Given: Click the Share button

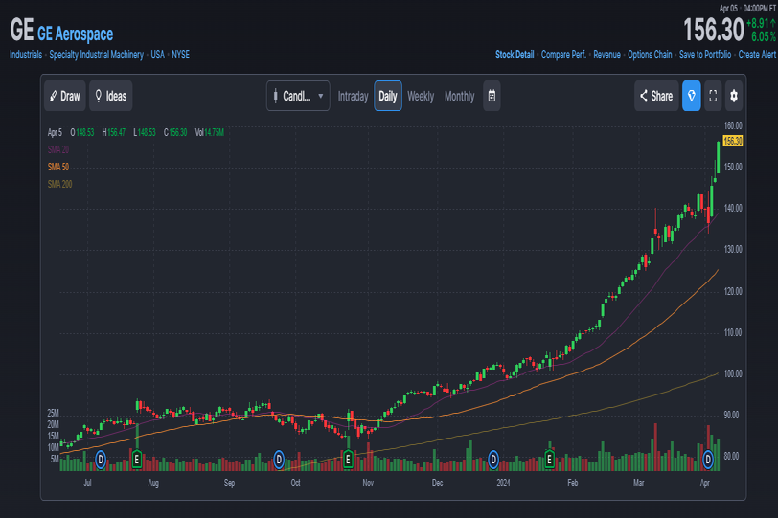Looking at the screenshot, I should (x=655, y=96).
